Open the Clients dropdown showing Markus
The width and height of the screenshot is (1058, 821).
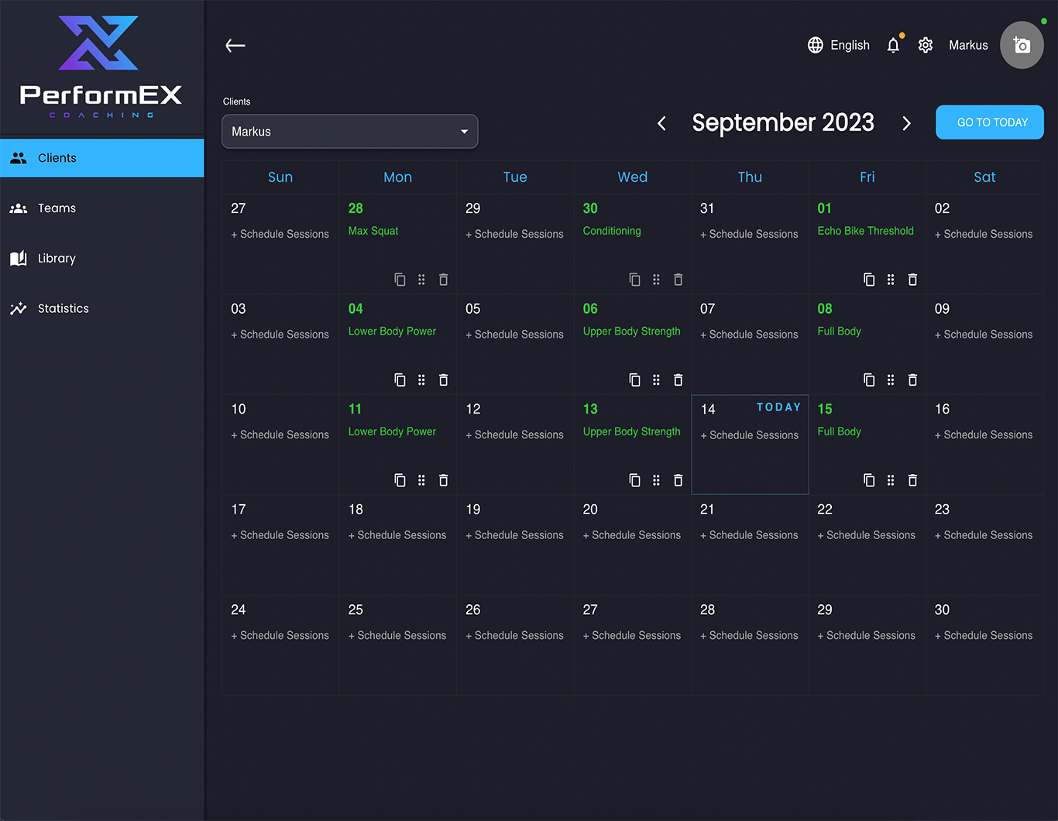click(x=349, y=132)
